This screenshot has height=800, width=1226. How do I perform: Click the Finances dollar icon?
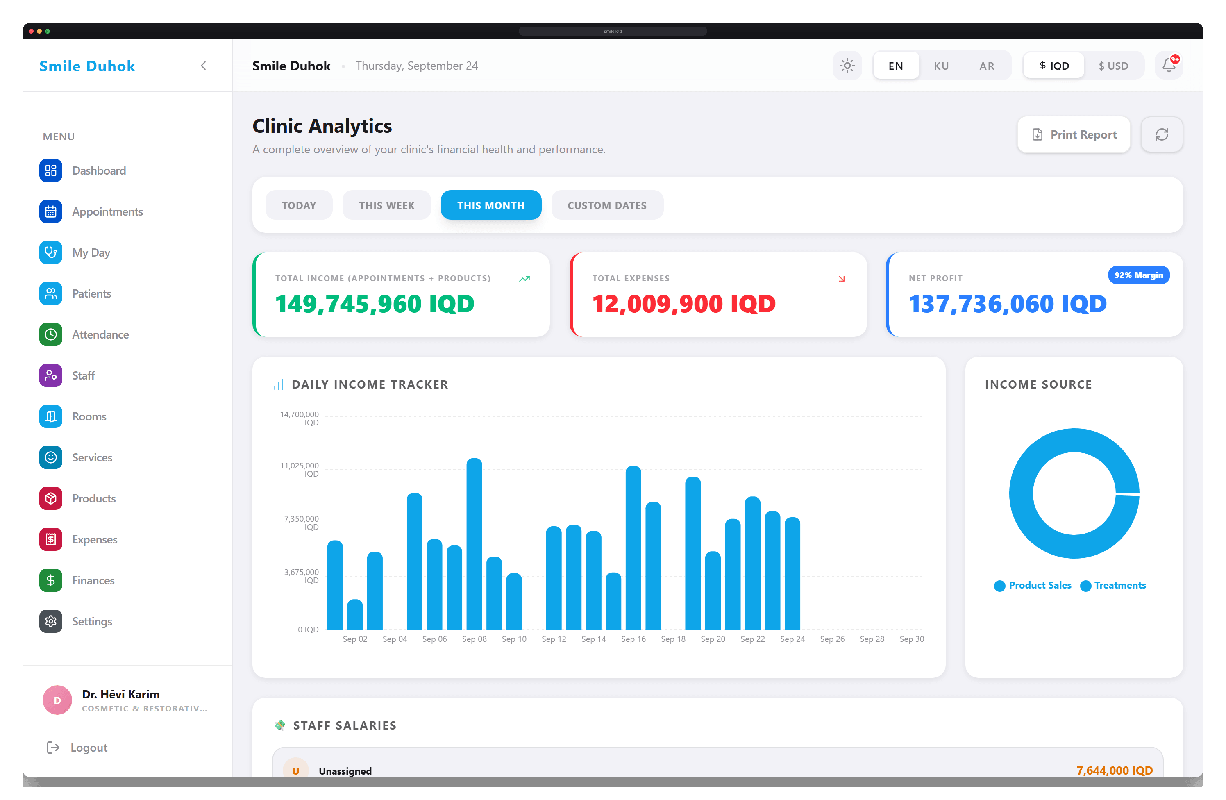[50, 580]
